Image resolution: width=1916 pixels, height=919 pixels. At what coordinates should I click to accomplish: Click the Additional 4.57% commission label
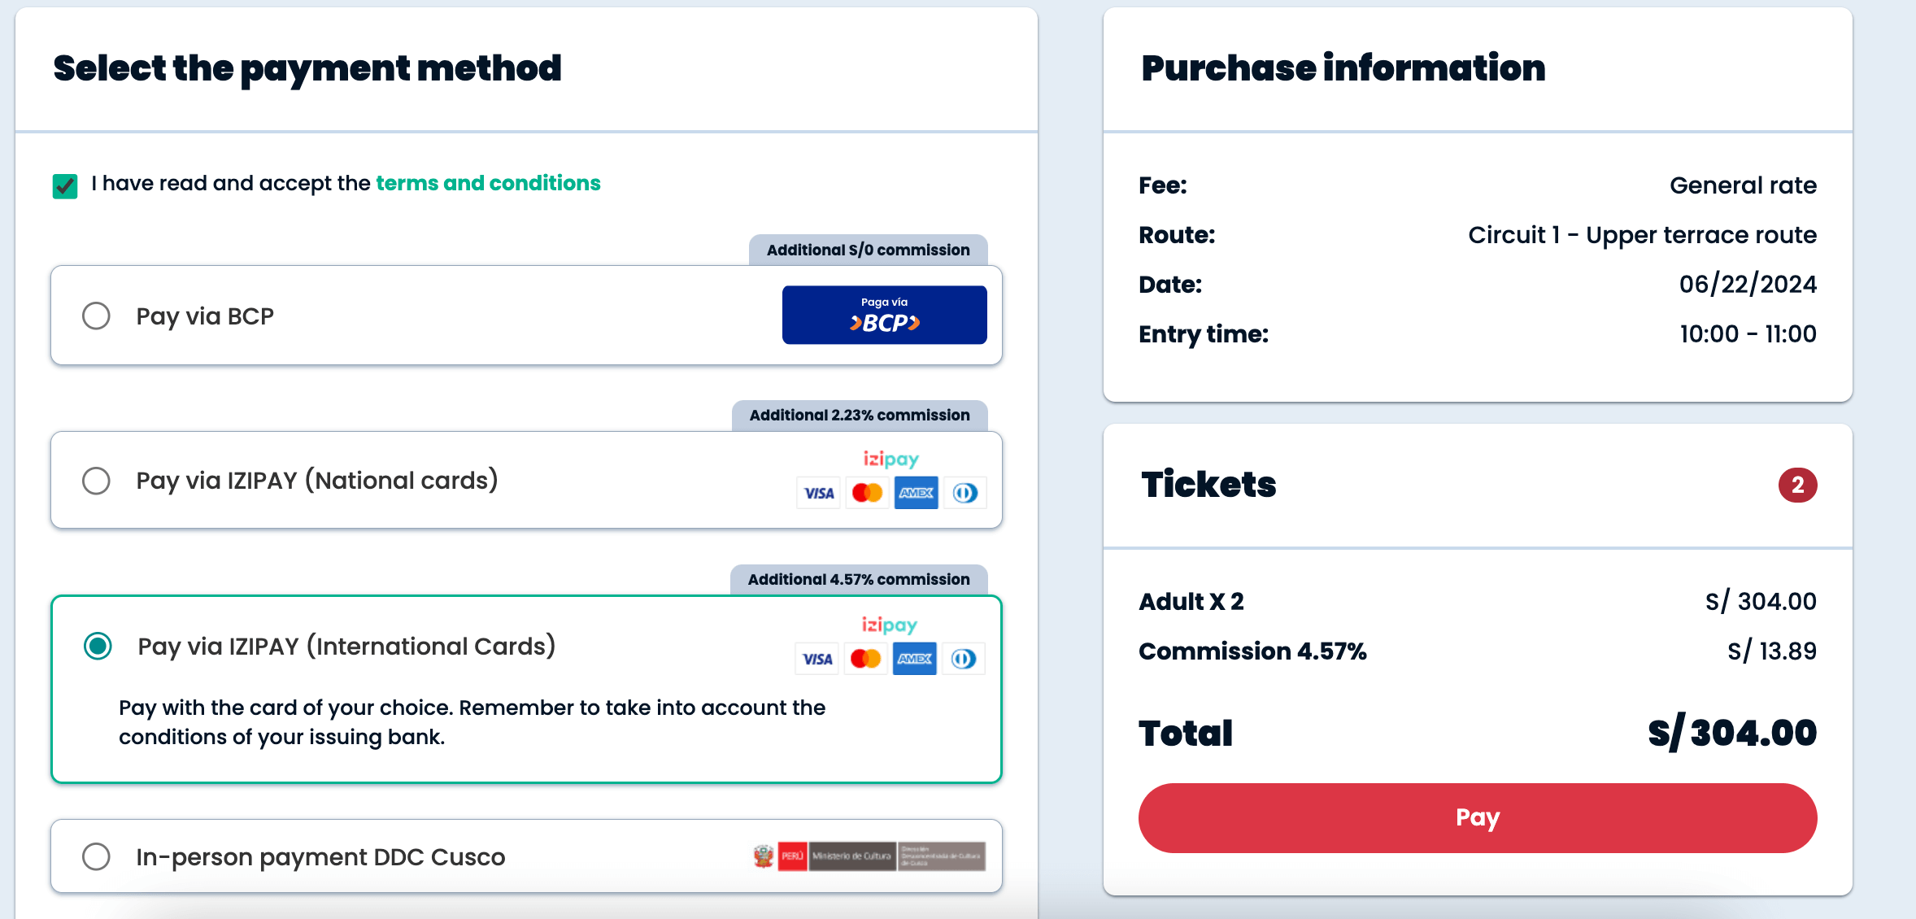859,580
